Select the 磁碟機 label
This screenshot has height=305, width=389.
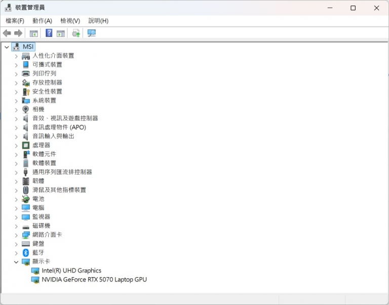pos(41,226)
